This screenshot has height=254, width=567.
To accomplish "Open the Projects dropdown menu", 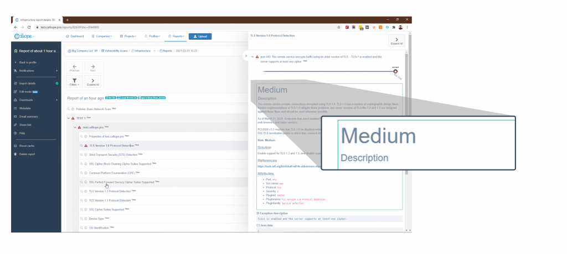I will (x=128, y=36).
